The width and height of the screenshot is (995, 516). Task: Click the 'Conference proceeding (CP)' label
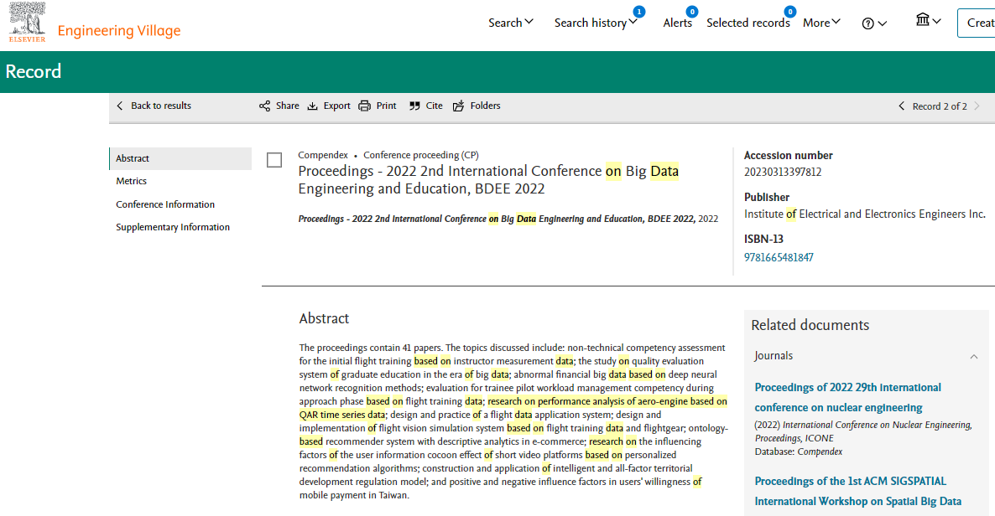coord(420,155)
